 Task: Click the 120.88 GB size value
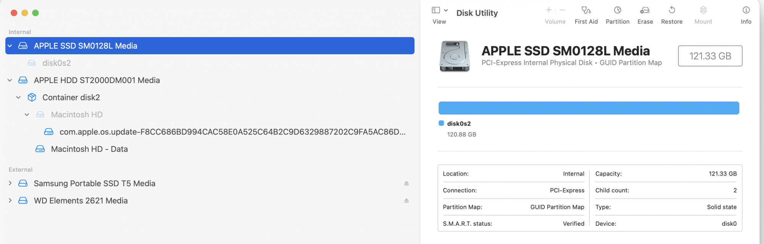tap(461, 134)
